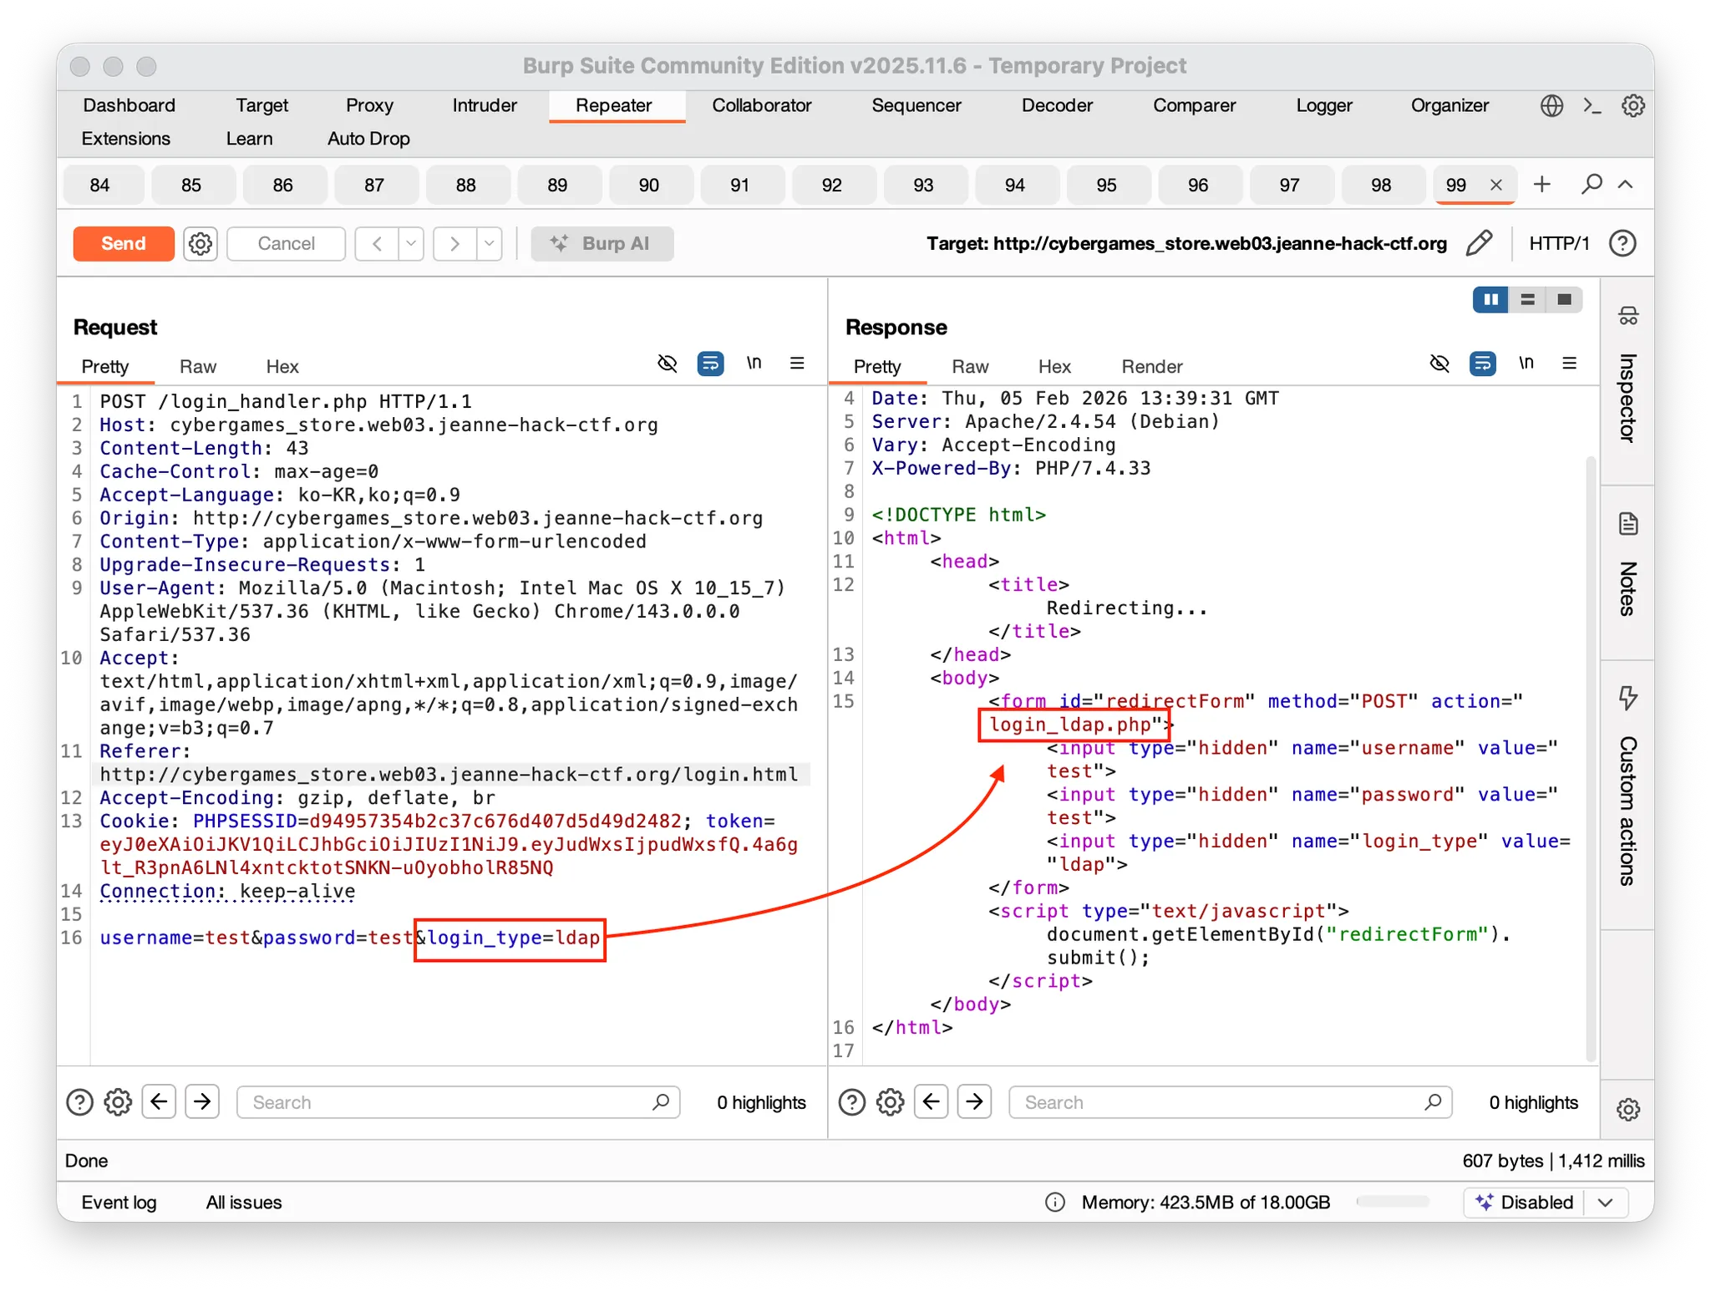This screenshot has width=1711, height=1292.
Task: Select side-by-side layout view button
Action: click(1490, 299)
